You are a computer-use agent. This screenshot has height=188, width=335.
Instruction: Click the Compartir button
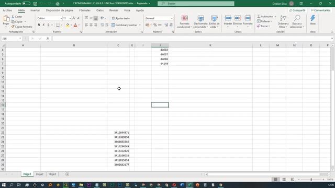pyautogui.click(x=297, y=10)
